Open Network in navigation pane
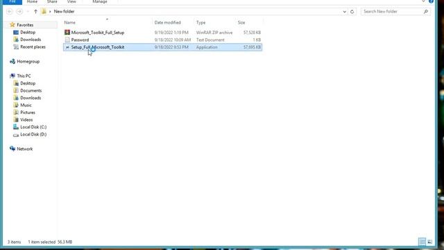444x250 pixels. click(x=25, y=149)
